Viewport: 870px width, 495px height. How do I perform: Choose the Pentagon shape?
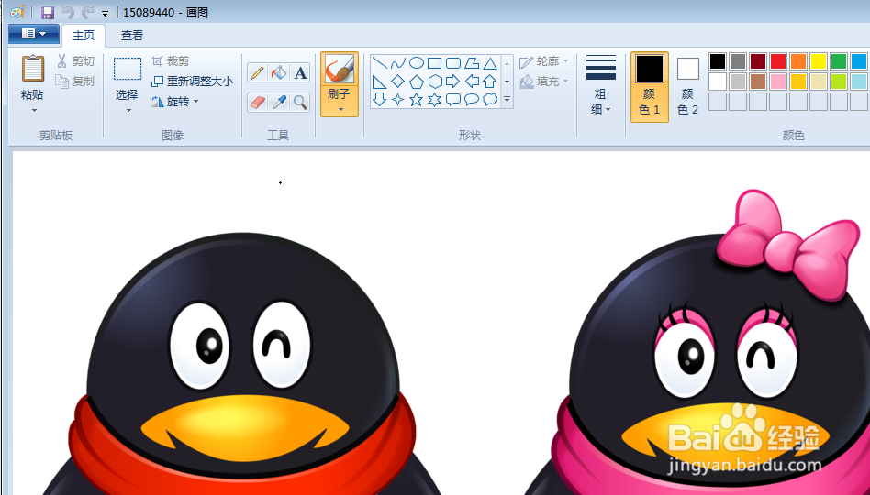[x=416, y=82]
